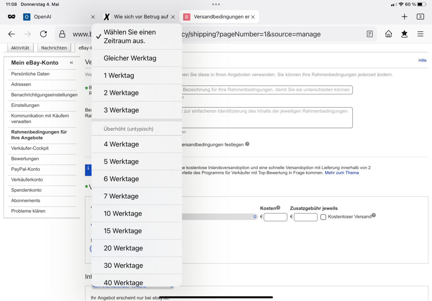Screen dimensions: 432x301
Task: Open the tab counter overview
Action: [420, 17]
